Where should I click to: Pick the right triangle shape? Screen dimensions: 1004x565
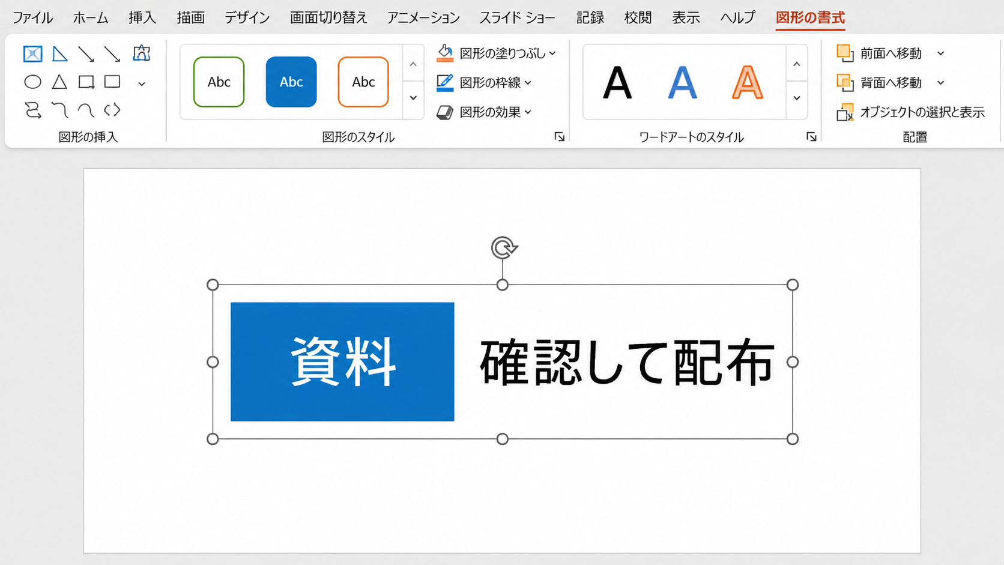59,54
